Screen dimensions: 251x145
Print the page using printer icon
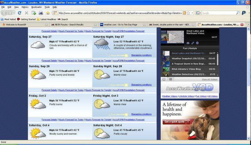pos(41,13)
